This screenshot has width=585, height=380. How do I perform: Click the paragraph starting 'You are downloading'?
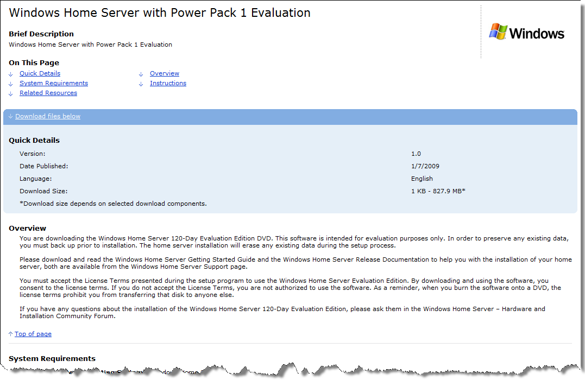coord(294,242)
